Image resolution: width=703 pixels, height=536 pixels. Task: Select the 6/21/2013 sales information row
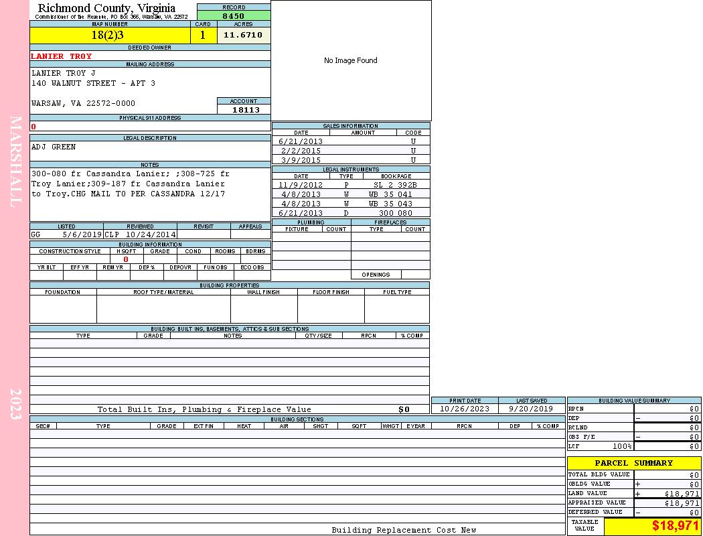(351, 141)
